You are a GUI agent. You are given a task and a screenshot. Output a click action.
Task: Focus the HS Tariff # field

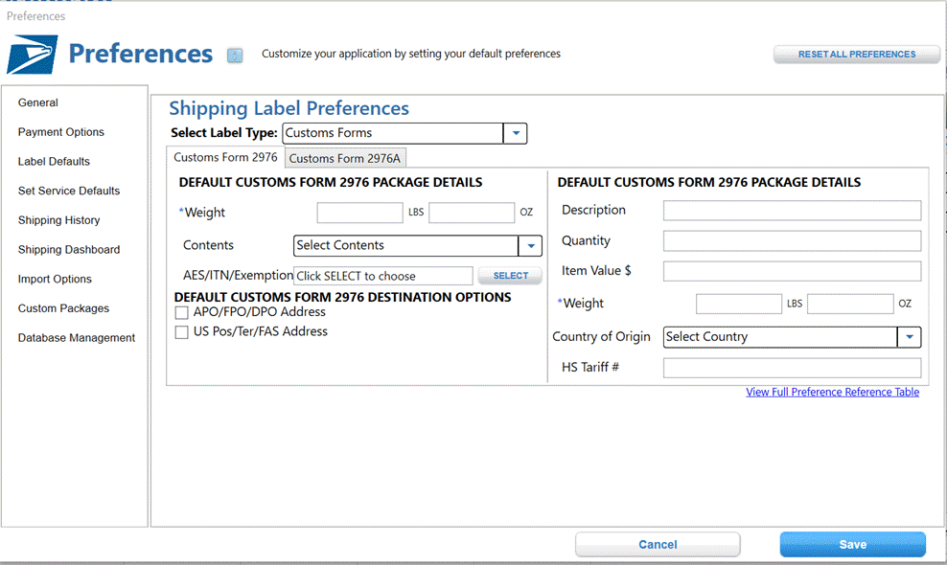pos(792,368)
